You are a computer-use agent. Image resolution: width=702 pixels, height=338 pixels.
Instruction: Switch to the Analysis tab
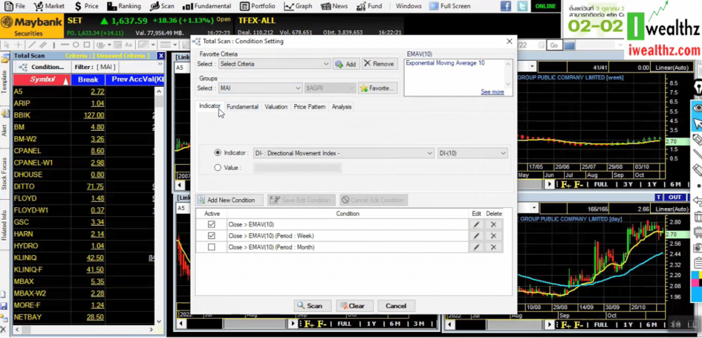pos(341,107)
